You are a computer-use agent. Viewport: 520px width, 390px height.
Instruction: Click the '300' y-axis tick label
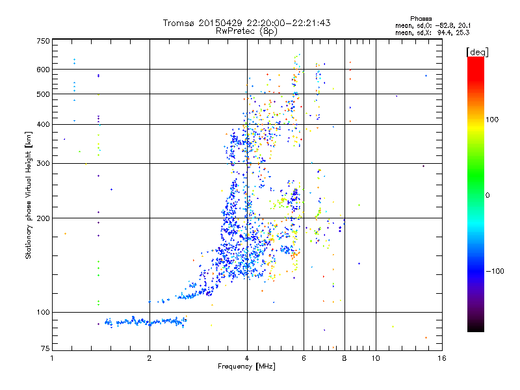point(43,164)
